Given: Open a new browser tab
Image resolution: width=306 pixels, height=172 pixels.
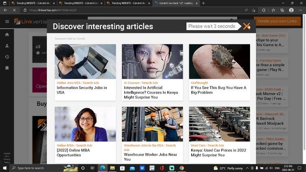Looking at the screenshot, I should pos(203,3).
